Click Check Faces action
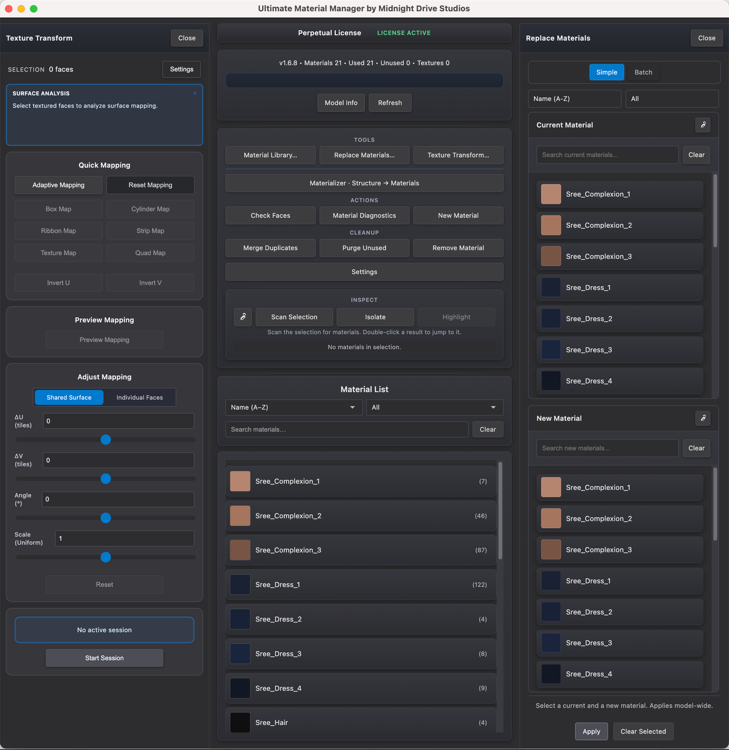The height and width of the screenshot is (750, 729). point(270,215)
